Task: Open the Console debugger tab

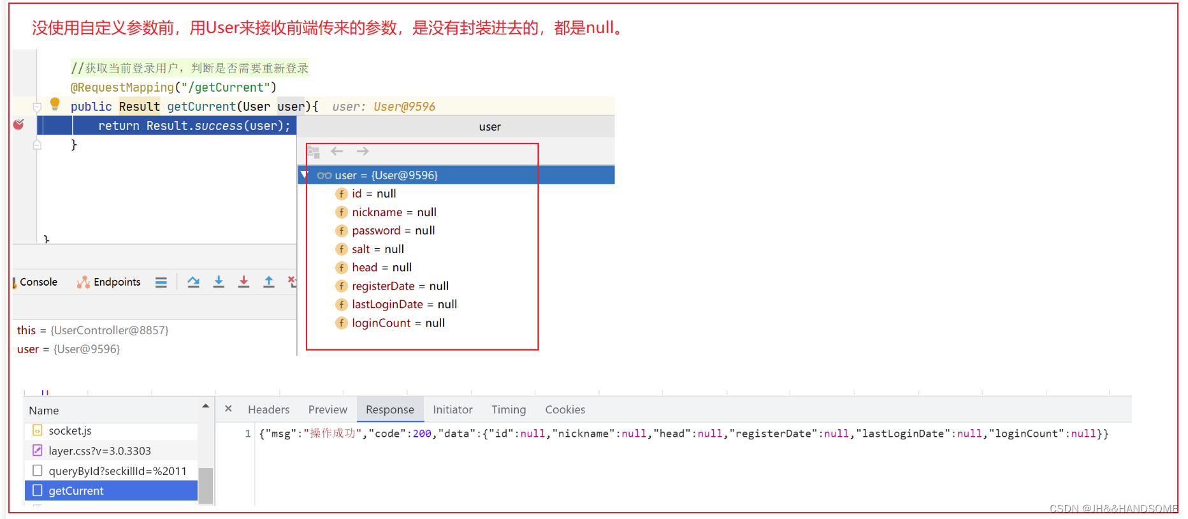Action: 36,282
